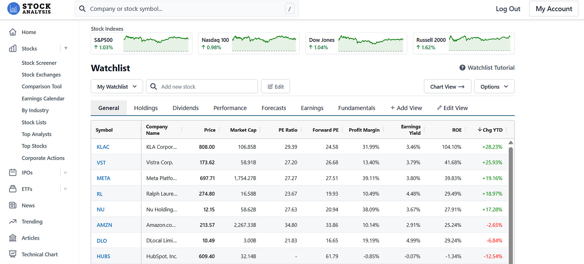Switch to the Dividends tab

[186, 108]
